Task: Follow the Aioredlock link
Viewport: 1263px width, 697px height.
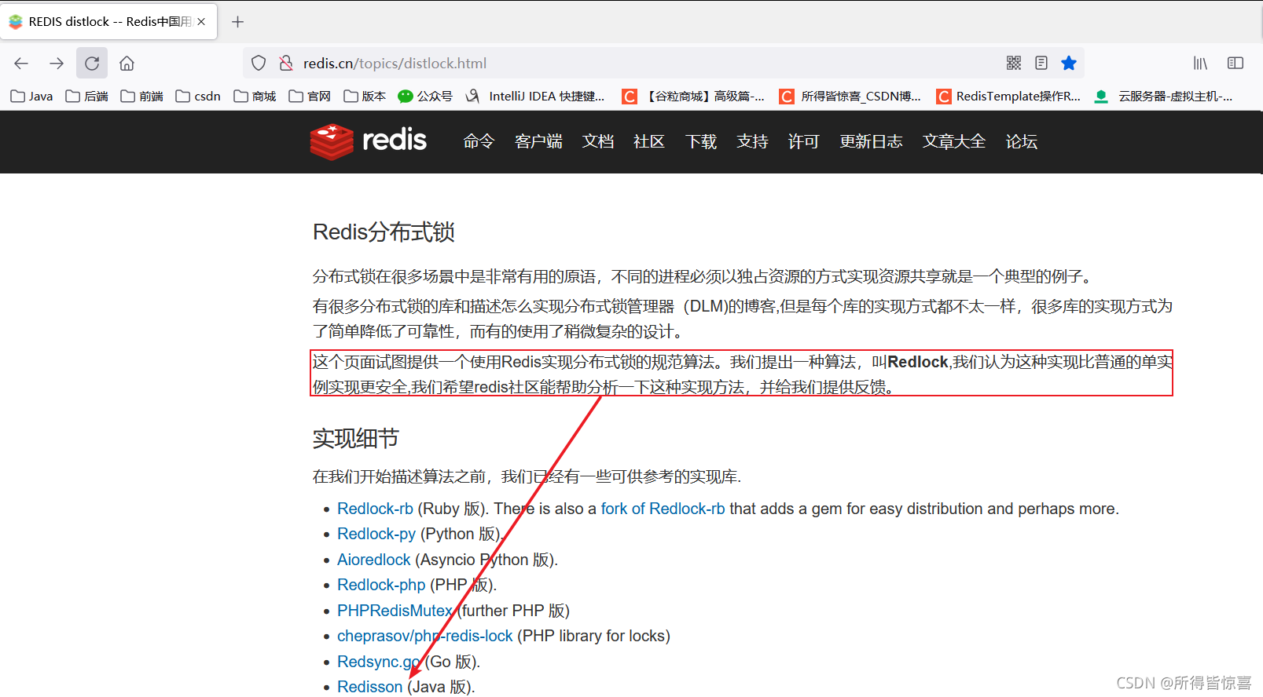Action: click(373, 560)
